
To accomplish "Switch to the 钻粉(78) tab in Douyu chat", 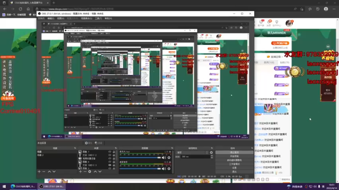I will click(284, 62).
